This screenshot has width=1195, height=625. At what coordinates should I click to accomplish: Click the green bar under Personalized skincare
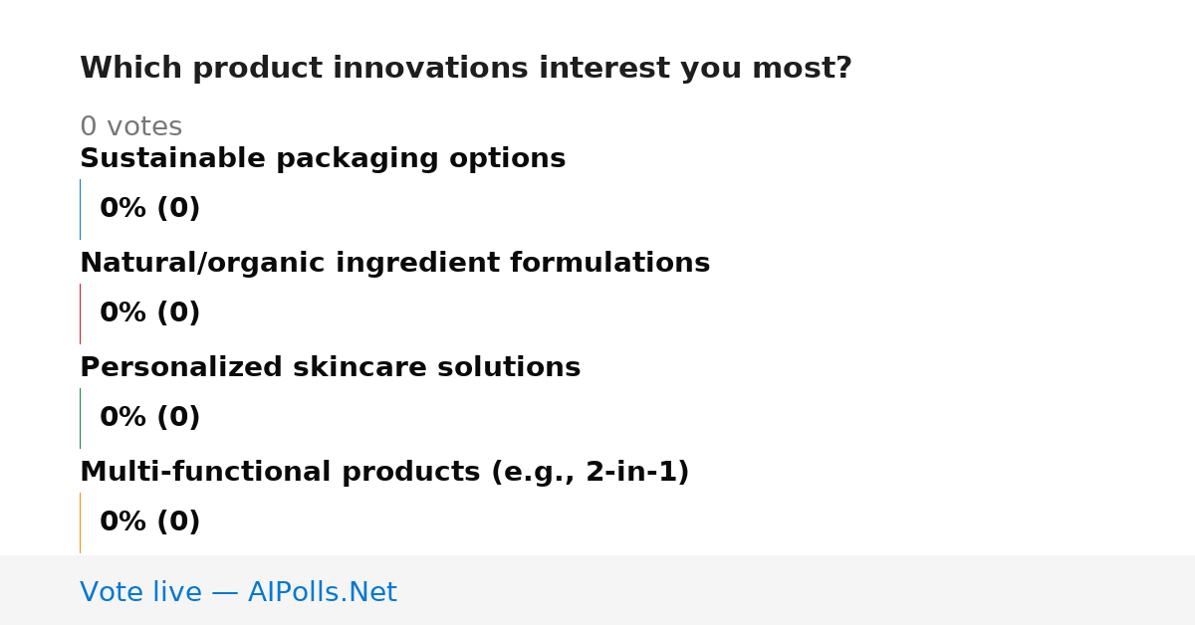80,418
